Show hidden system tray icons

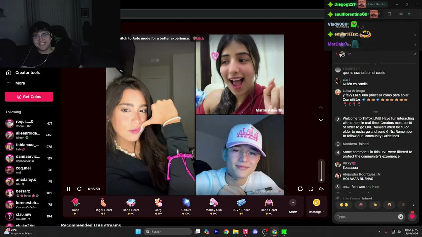pos(379,232)
